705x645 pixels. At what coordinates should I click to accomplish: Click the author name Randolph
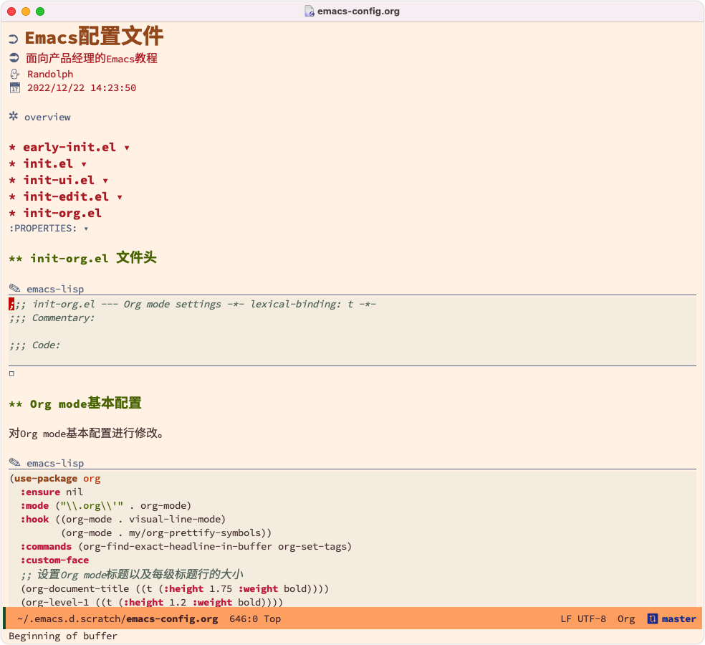pyautogui.click(x=50, y=75)
